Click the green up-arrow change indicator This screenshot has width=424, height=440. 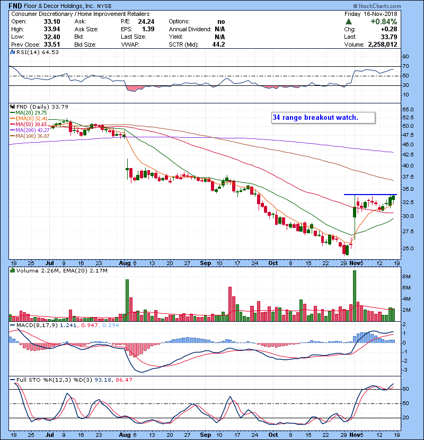tap(349, 22)
